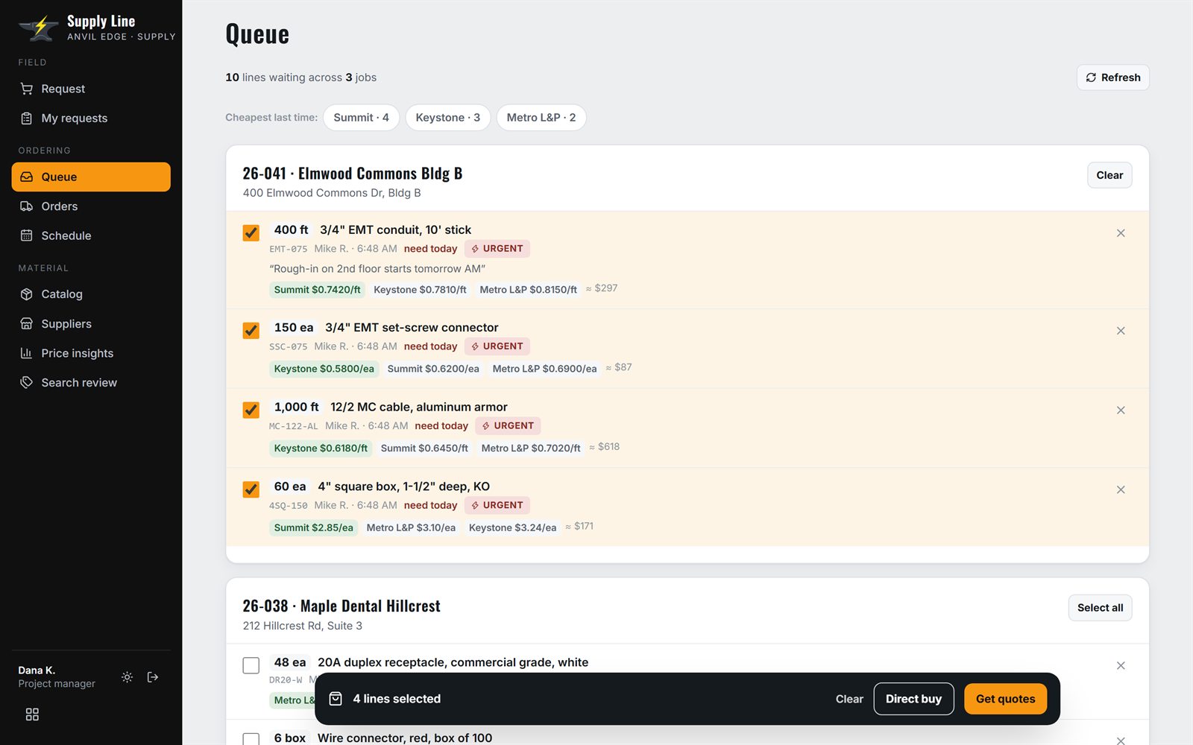Select the Summit · 4 supplier chip
The height and width of the screenshot is (745, 1193).
tap(361, 118)
